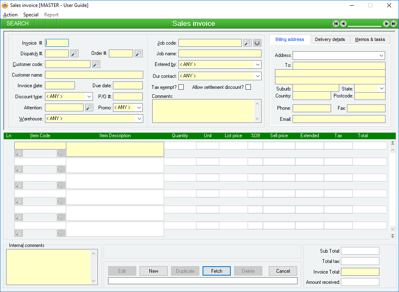Switch to the Delivery details tab

[x=330, y=39]
